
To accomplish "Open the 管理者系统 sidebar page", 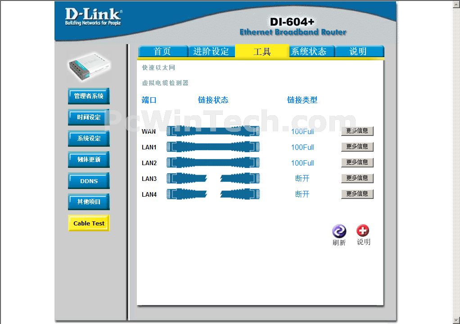I will click(x=89, y=96).
